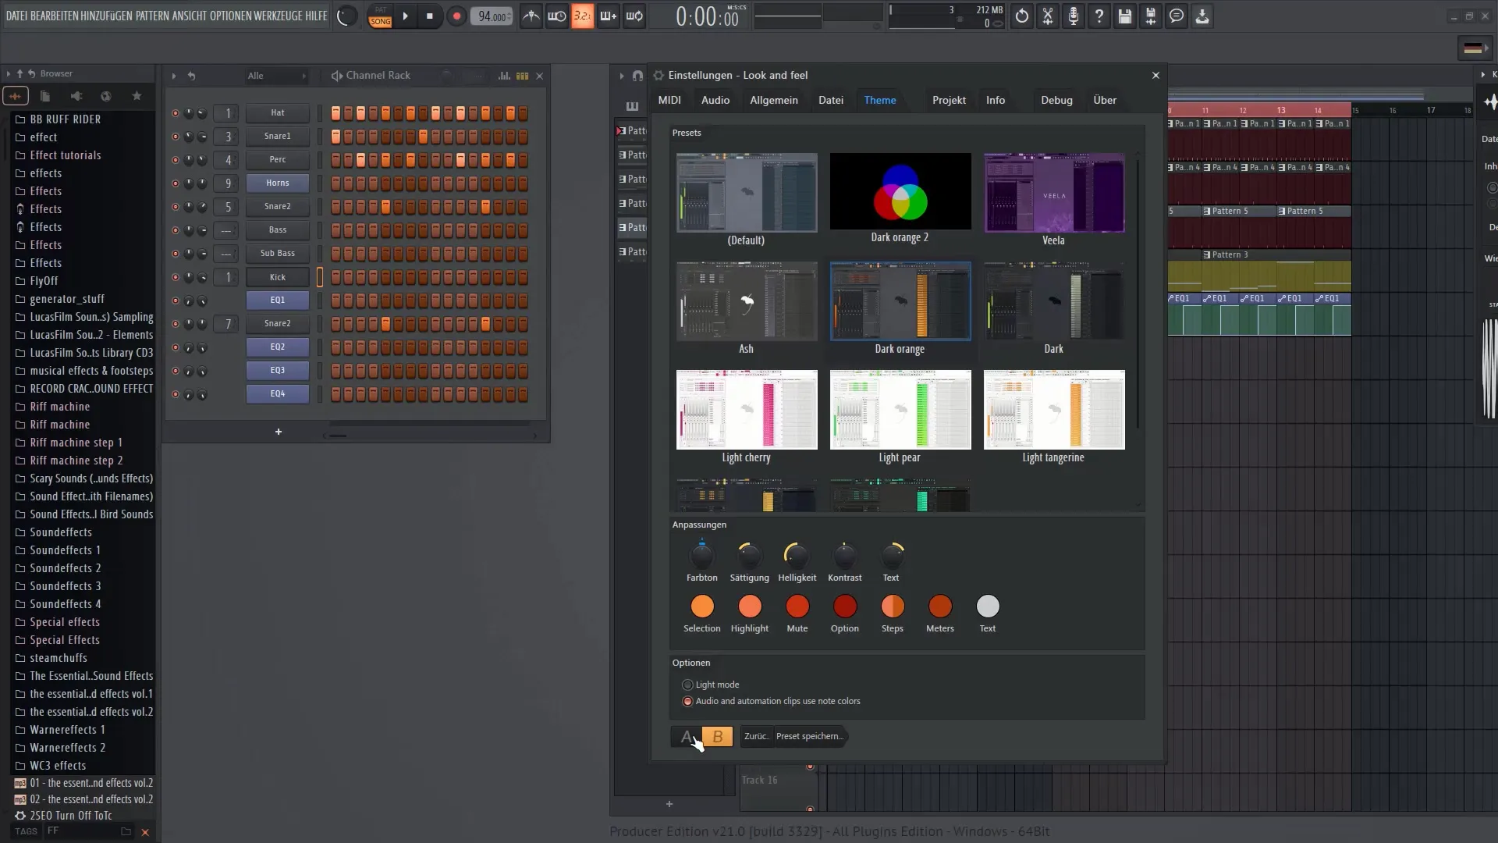Enable Light mode radio button
1498x843 pixels.
687,685
